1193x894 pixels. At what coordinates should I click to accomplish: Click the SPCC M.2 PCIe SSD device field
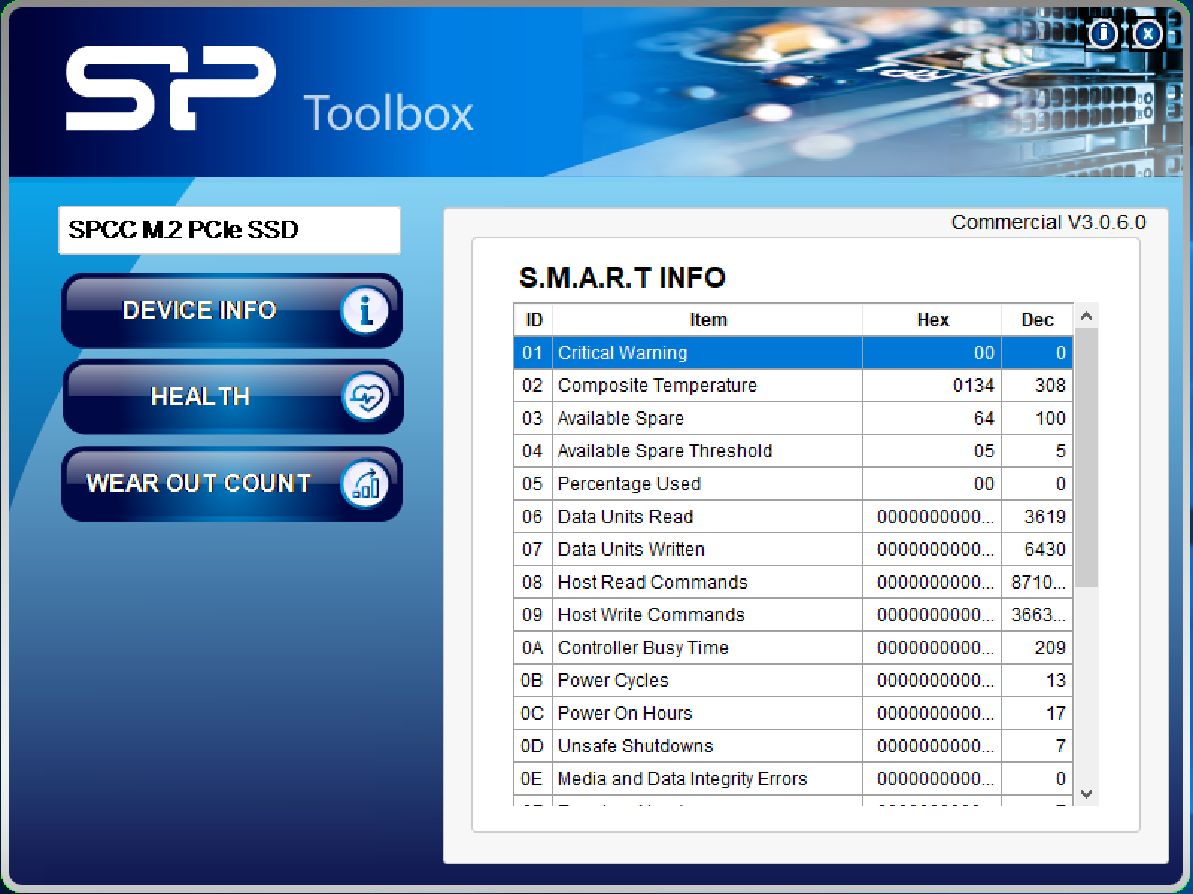coord(230,230)
